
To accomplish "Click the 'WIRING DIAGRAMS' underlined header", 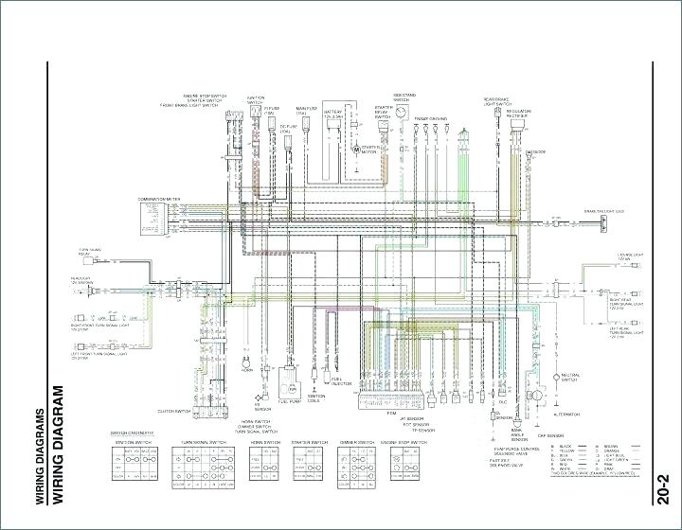I will 40,456.
